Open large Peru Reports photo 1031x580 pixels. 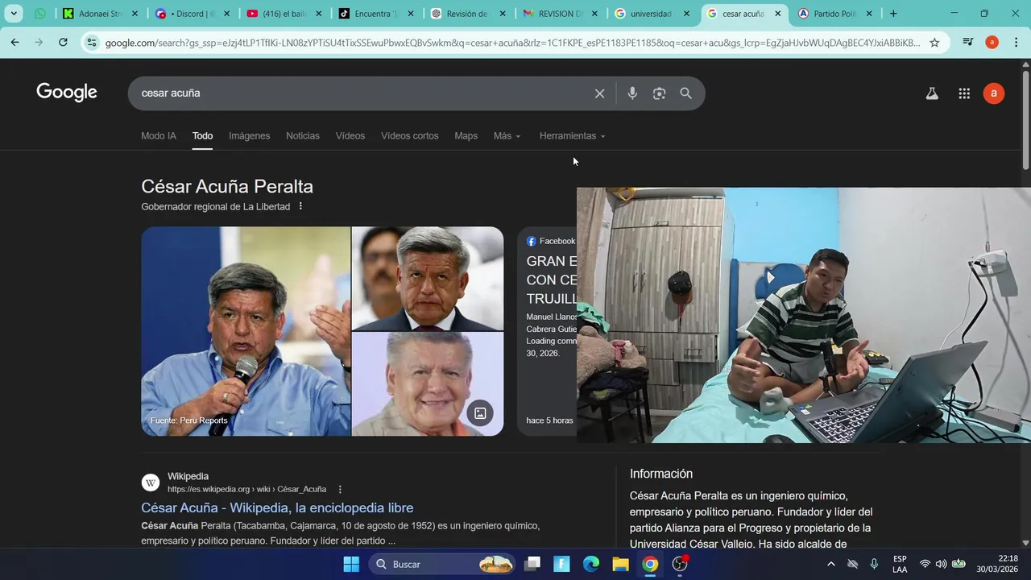(x=246, y=331)
